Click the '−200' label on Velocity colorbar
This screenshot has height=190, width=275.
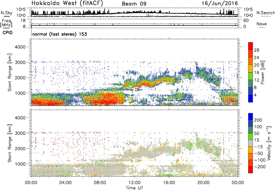(x=260, y=167)
